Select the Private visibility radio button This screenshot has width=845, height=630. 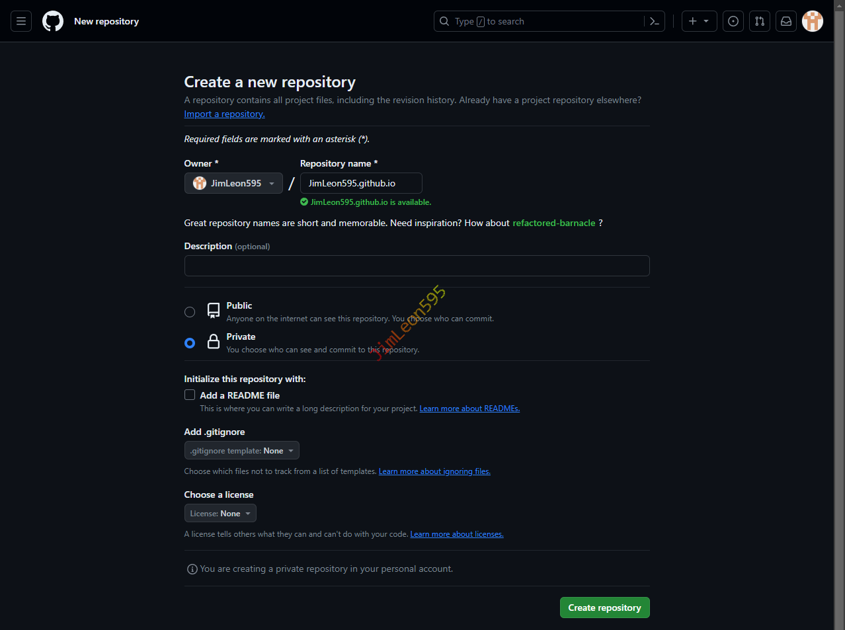[190, 343]
